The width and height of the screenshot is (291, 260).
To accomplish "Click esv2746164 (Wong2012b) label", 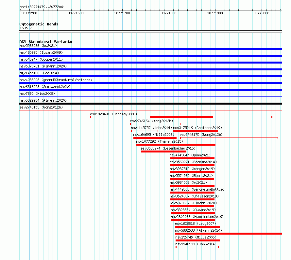I will click(151, 121).
